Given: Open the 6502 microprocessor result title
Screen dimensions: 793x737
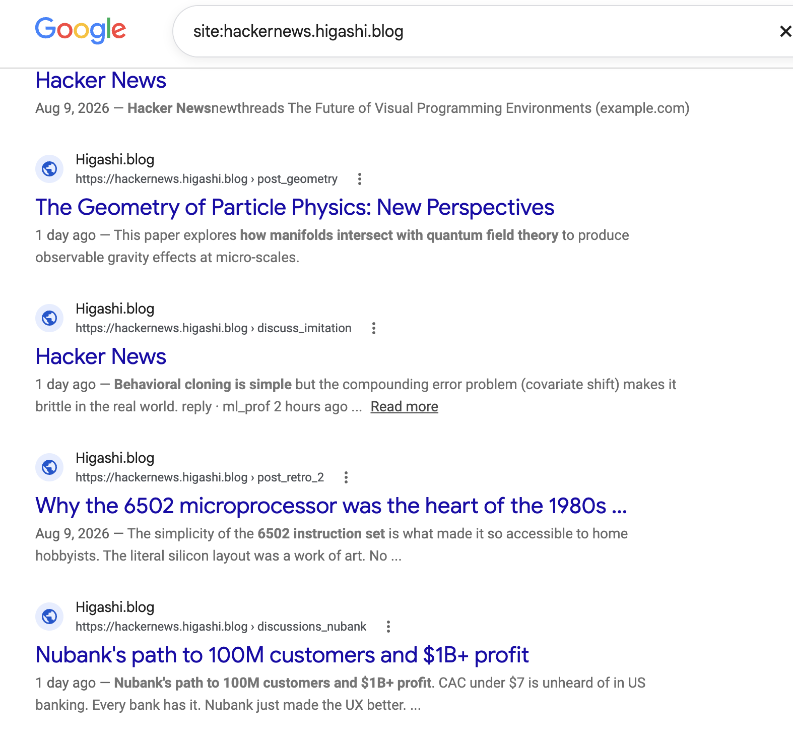Looking at the screenshot, I should pos(331,506).
